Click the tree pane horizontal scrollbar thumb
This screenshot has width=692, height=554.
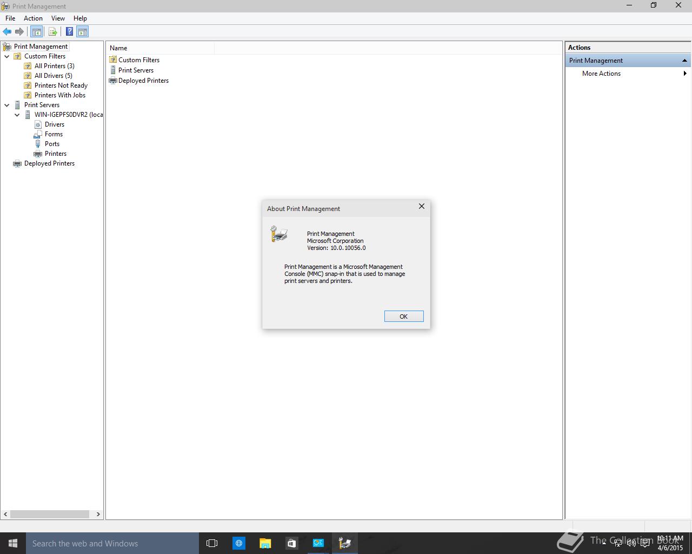50,514
